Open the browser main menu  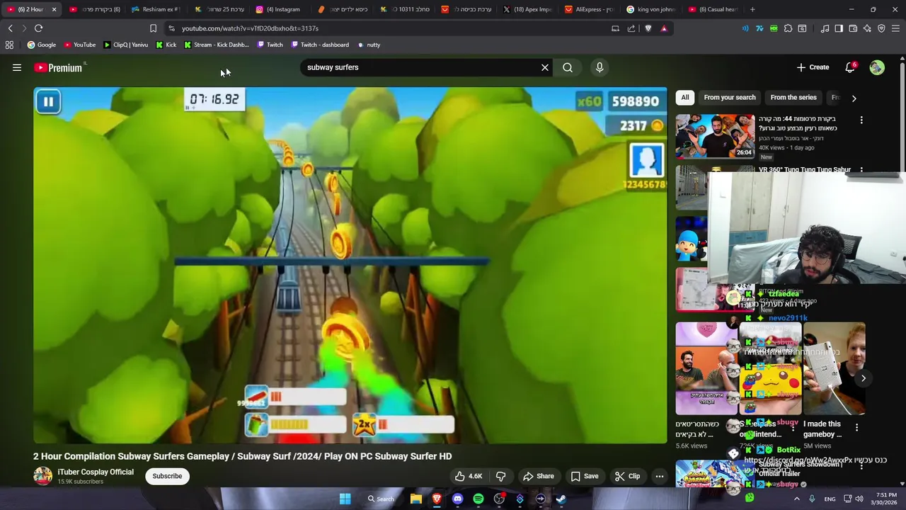896,28
